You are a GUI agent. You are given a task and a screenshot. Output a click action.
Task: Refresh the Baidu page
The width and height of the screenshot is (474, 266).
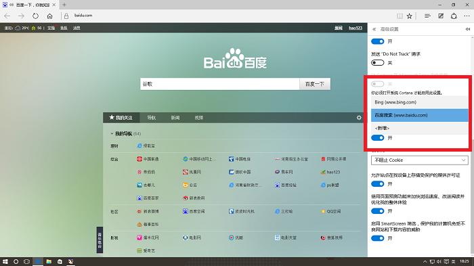pyautogui.click(x=35, y=16)
